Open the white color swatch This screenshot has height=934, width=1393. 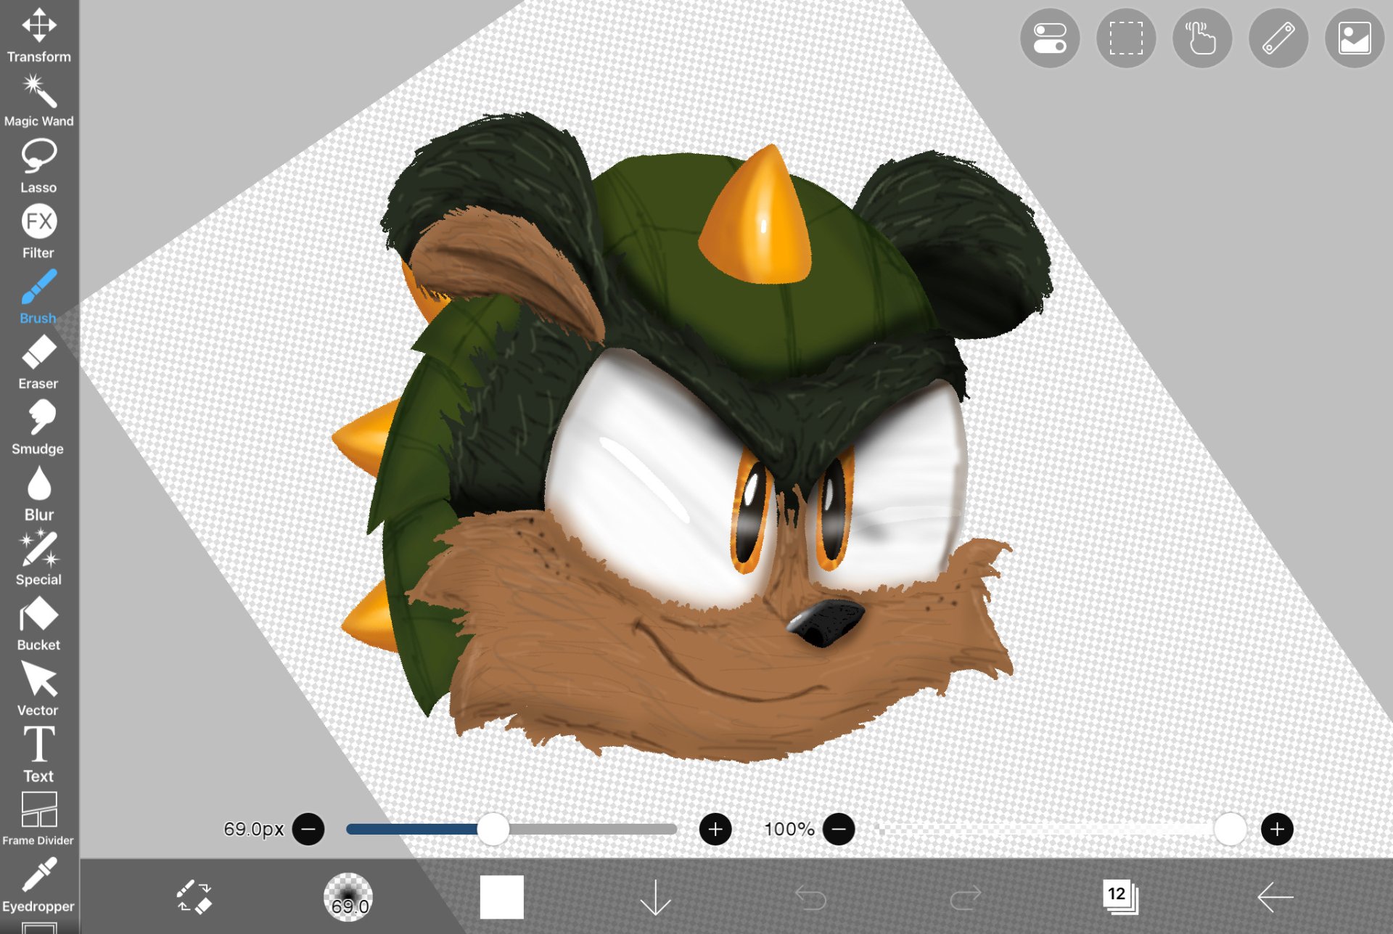pyautogui.click(x=502, y=897)
